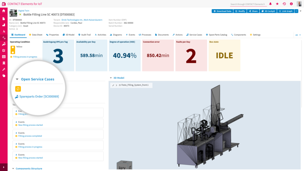Open Spareparts Order [SC000069] link
Viewport: 304px width, 171px height.
click(39, 97)
